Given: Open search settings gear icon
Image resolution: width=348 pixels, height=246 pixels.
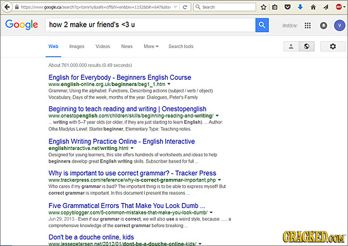Looking at the screenshot, I should tap(333, 46).
